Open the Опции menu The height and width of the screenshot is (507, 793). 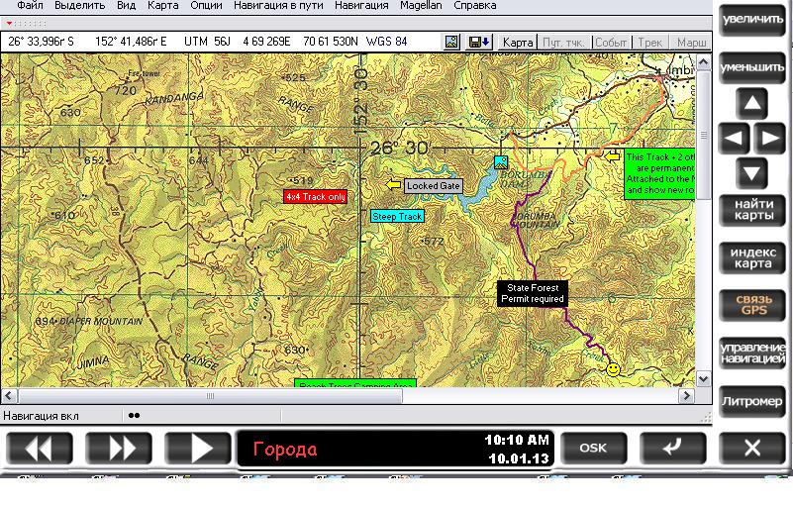206,6
